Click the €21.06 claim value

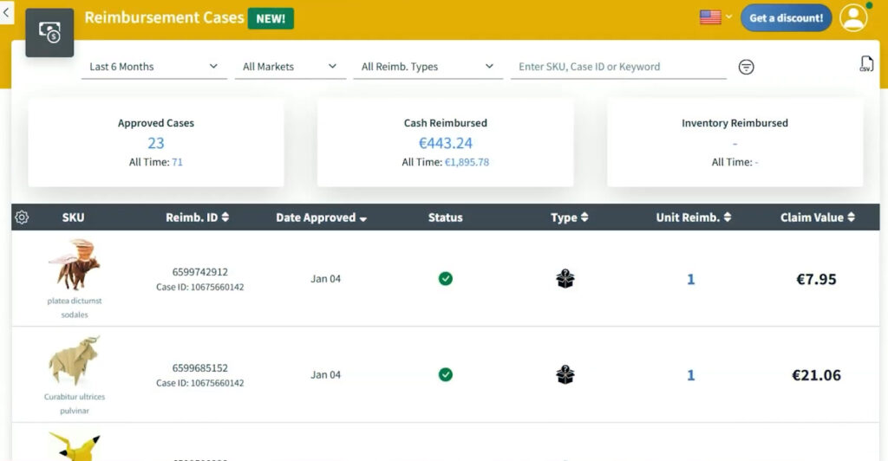[816, 375]
